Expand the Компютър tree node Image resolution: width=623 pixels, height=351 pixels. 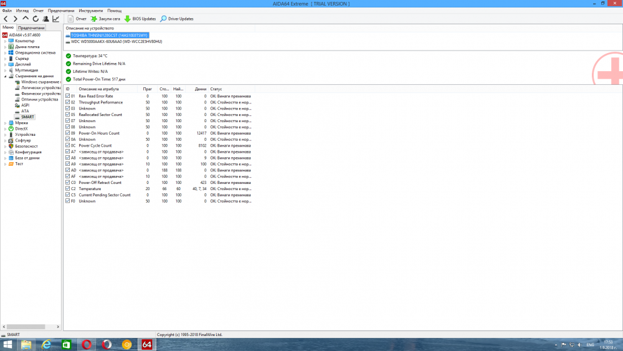[5, 41]
